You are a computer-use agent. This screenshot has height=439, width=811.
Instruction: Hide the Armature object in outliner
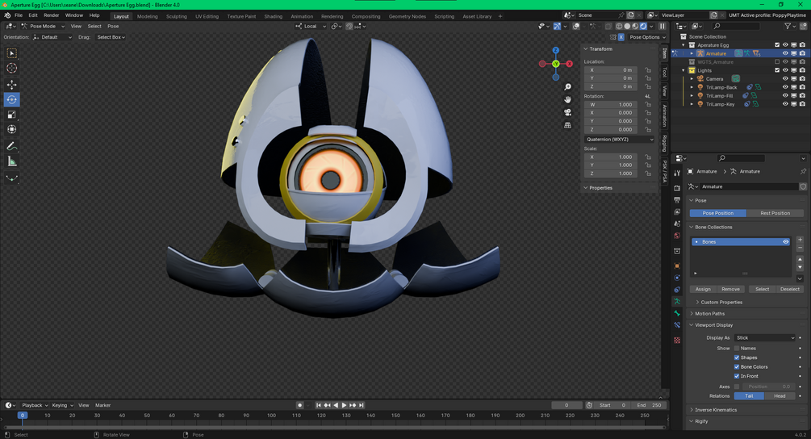[x=785, y=53]
